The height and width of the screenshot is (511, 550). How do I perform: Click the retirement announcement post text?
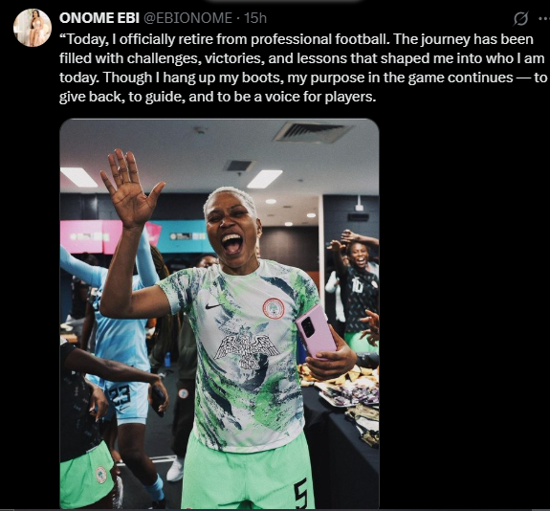click(x=303, y=68)
